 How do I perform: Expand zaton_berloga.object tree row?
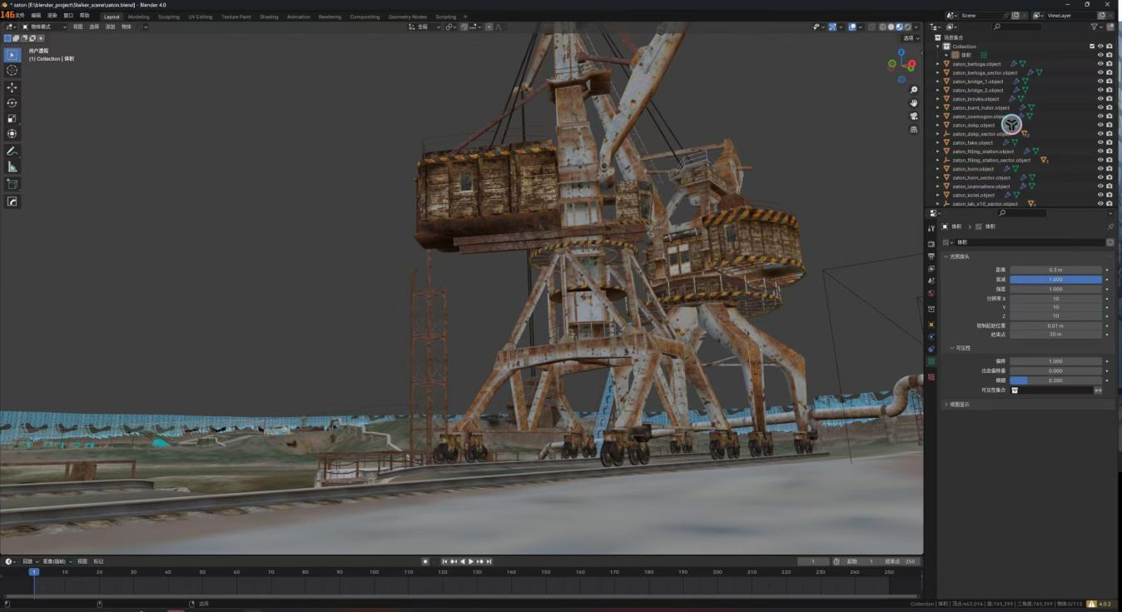pyautogui.click(x=938, y=64)
